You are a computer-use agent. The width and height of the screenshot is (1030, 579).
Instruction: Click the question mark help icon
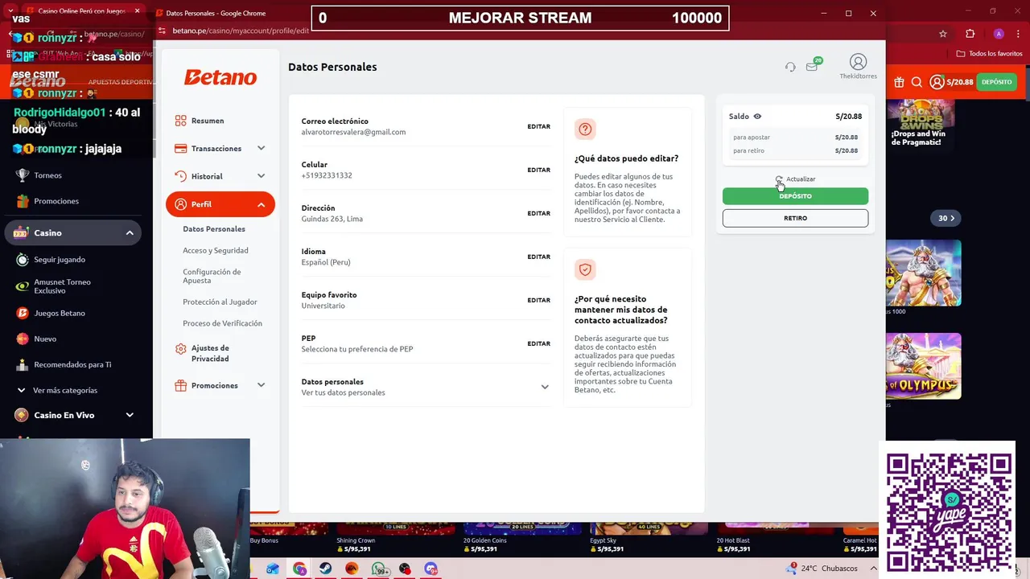(x=585, y=129)
